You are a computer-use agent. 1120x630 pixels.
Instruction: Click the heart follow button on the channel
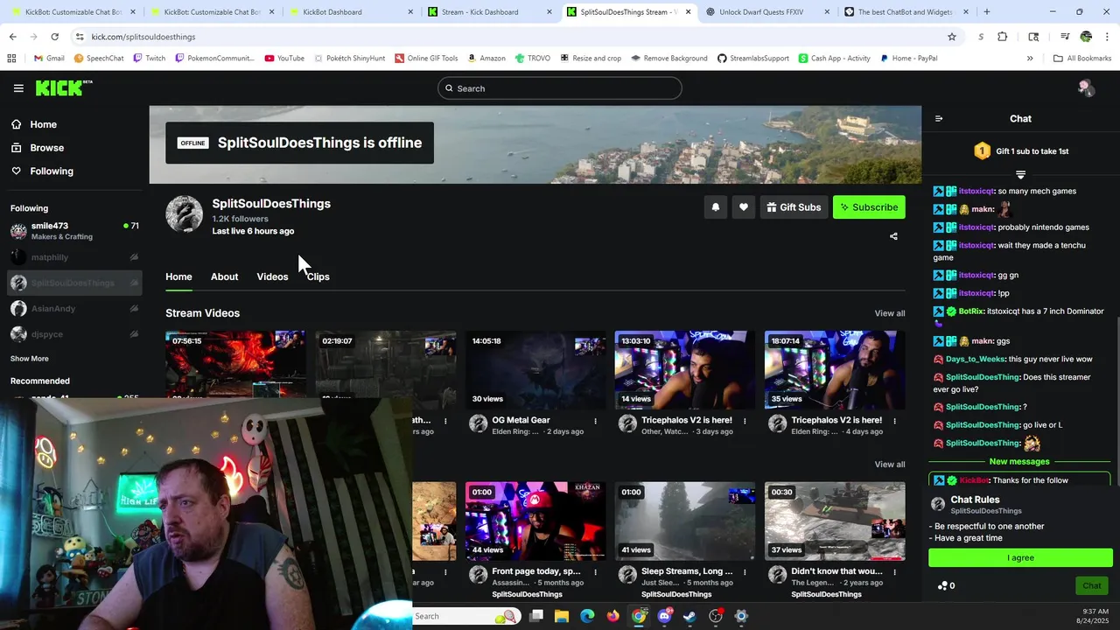click(x=744, y=207)
